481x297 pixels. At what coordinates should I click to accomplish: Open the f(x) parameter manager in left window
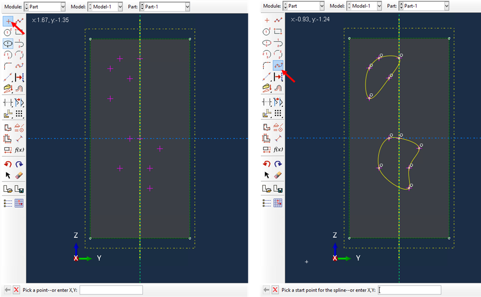coord(19,150)
